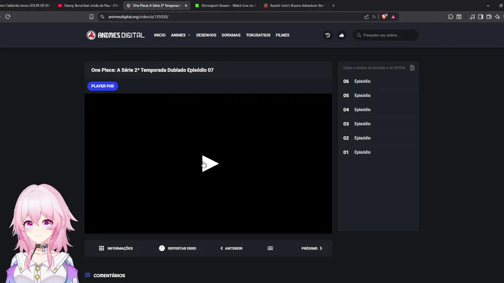
Task: Open the Leo AI sparkle icon
Action: click(x=497, y=17)
